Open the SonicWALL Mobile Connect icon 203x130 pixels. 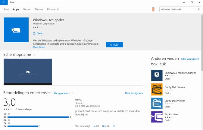click(x=157, y=75)
